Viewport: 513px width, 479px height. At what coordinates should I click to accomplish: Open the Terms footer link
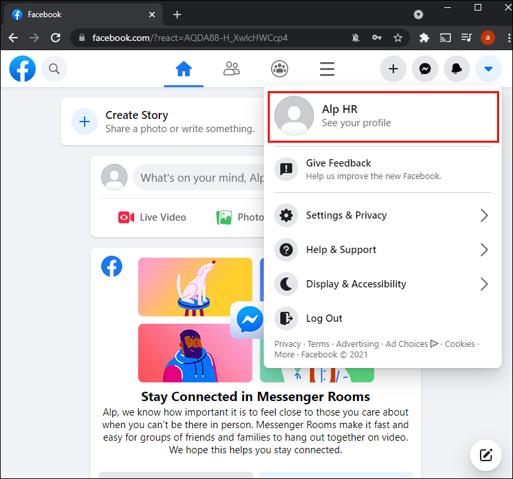click(x=319, y=344)
